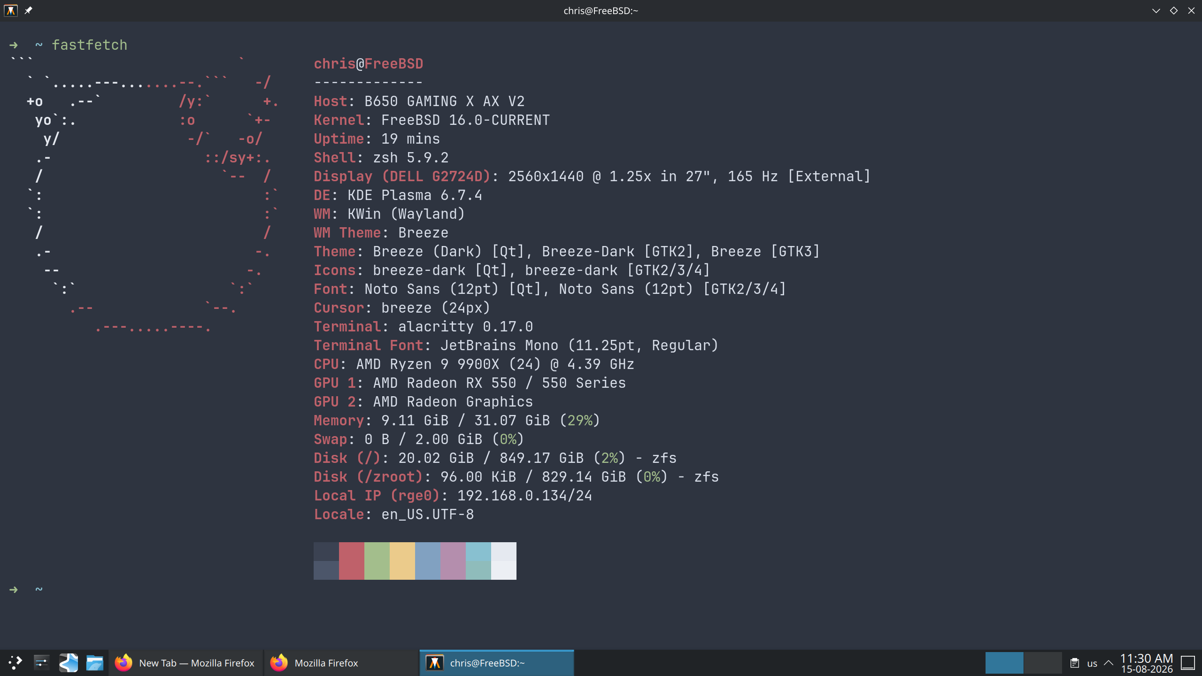Click the Locale en_US.UTF-8 line

394,515
